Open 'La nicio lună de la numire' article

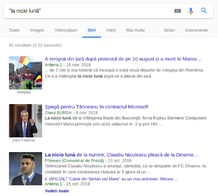(x=122, y=155)
